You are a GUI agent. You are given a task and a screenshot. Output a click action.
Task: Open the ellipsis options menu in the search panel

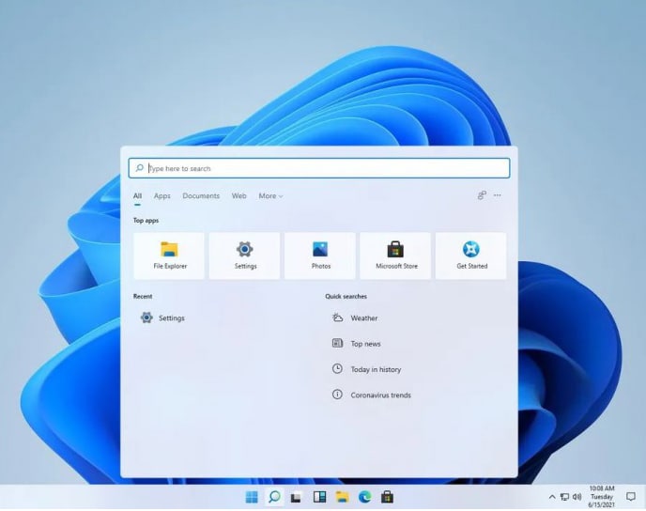[498, 195]
